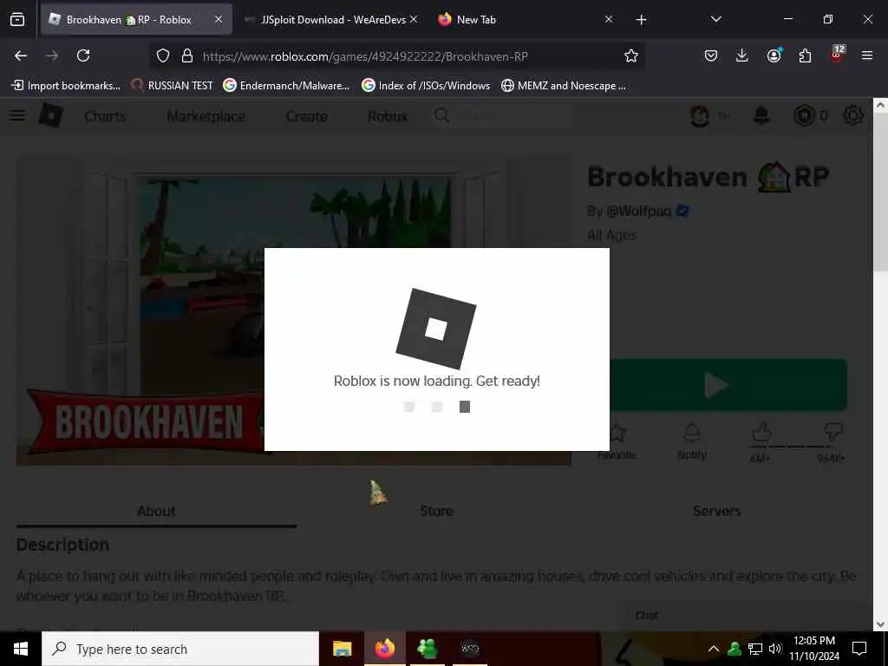Open a new browser tab
This screenshot has width=888, height=666.
(641, 20)
